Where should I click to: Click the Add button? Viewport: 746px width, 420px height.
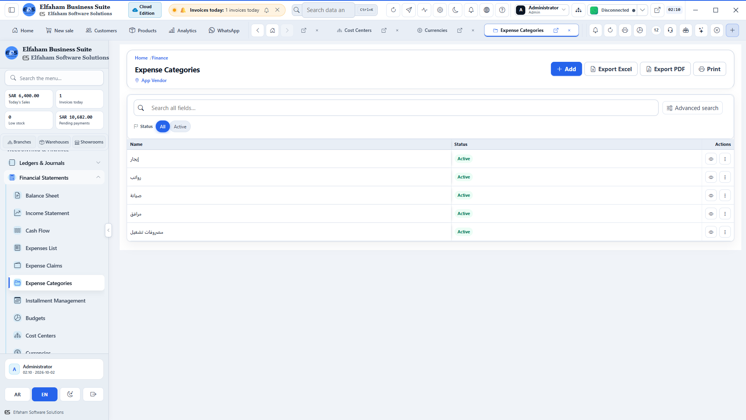(566, 69)
